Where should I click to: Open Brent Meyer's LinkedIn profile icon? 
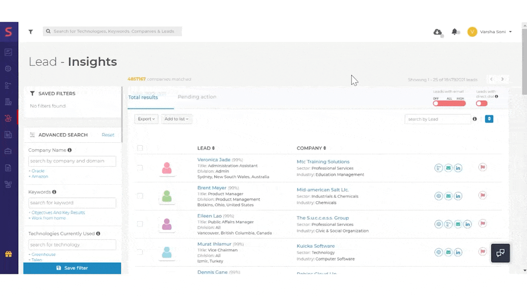pyautogui.click(x=458, y=196)
